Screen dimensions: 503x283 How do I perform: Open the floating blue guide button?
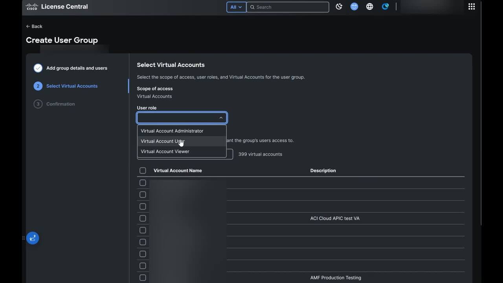pyautogui.click(x=33, y=238)
